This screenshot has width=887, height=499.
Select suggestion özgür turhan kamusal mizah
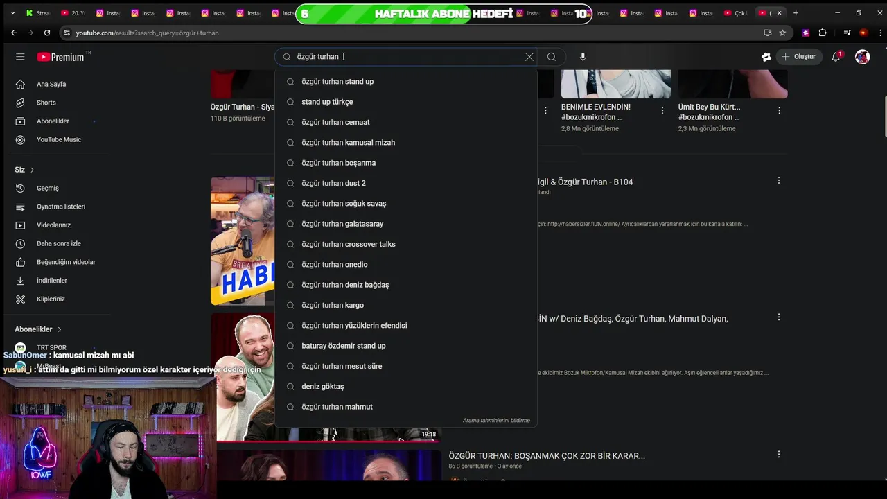tap(405, 143)
